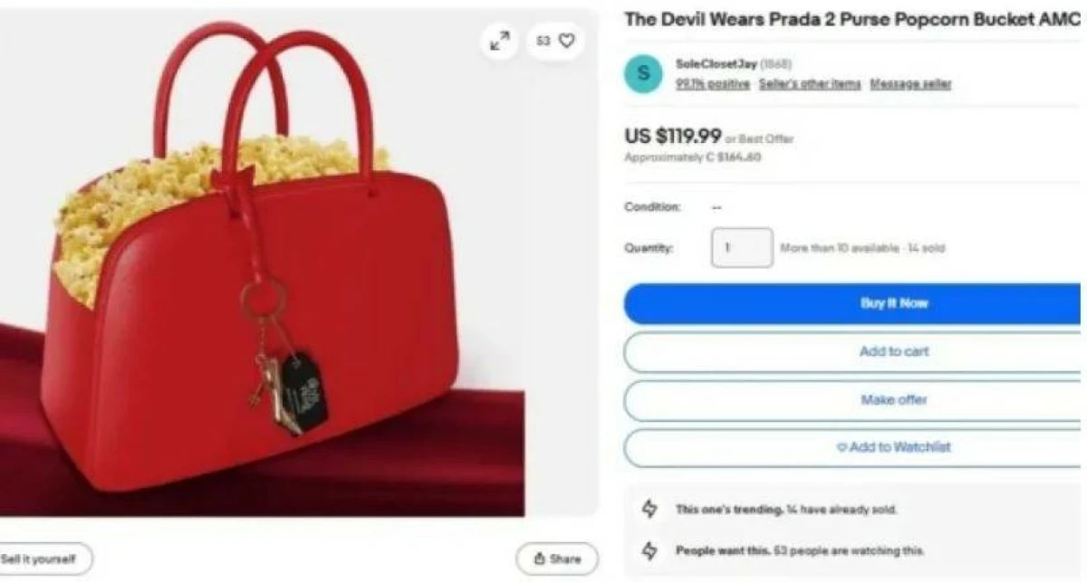This screenshot has height=582, width=1087.
Task: Click the listing title text
Action: 852,20
